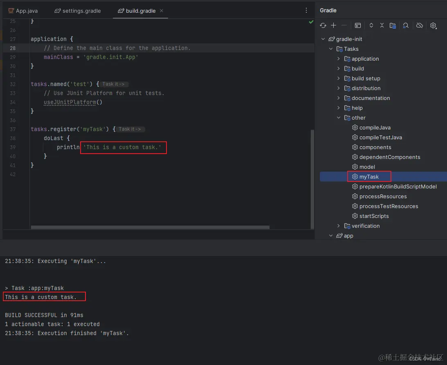Click the minus icon to detach project
The height and width of the screenshot is (365, 447).
(x=344, y=25)
